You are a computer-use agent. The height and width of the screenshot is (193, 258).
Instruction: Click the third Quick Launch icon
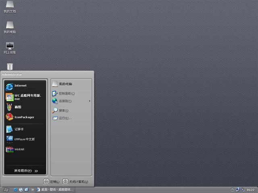click(27, 190)
